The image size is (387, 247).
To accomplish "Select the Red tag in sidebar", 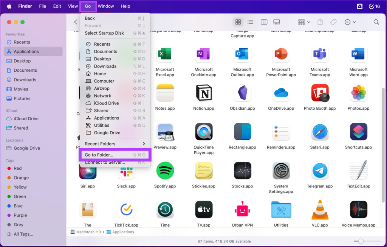I will point(33,168).
